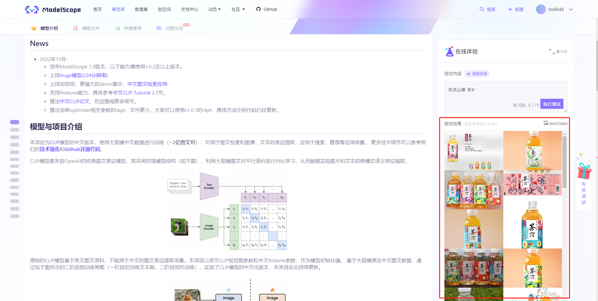
Task: Click the jsonOutput icon
Action: tap(546, 123)
